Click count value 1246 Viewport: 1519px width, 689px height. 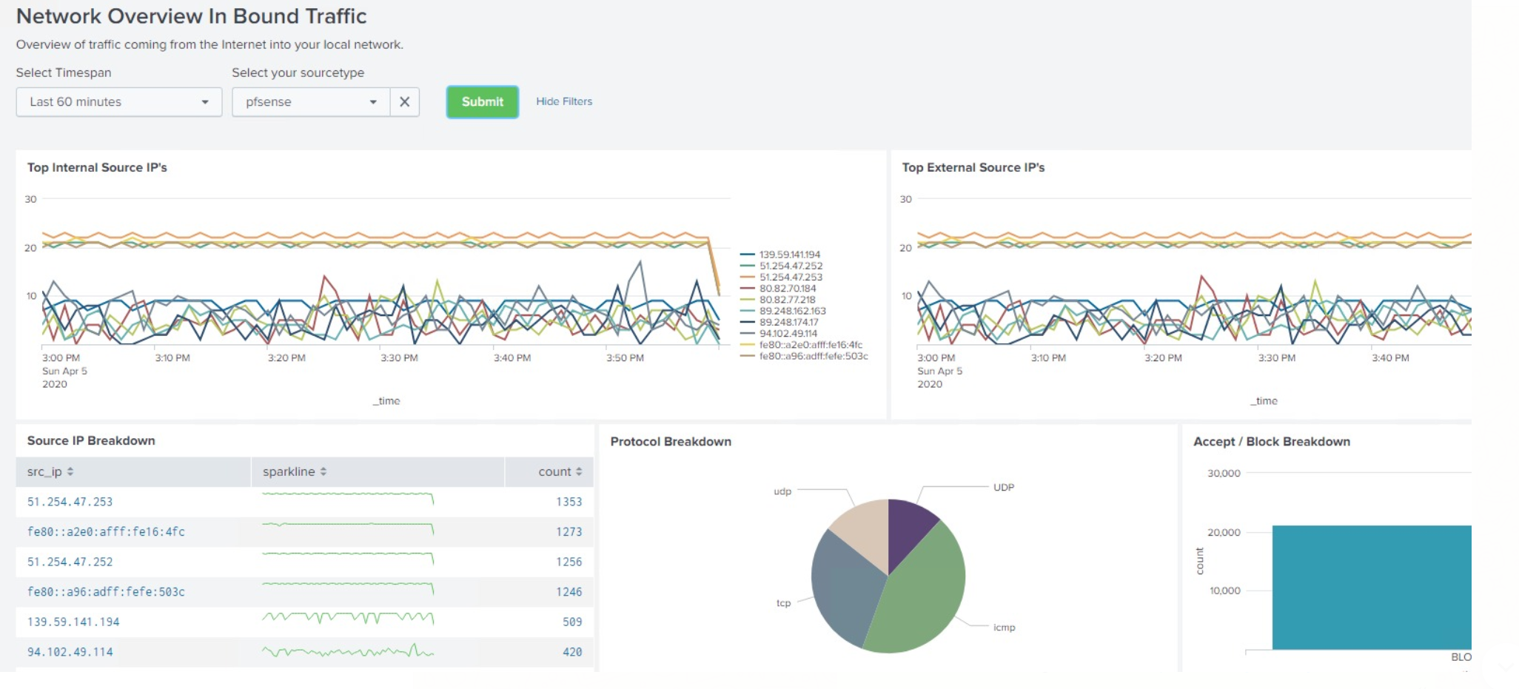point(569,592)
